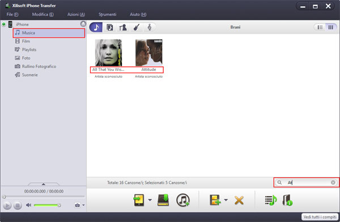Close the Xilisoft iPhone Transfer window
The image size is (340, 222).
328,6
